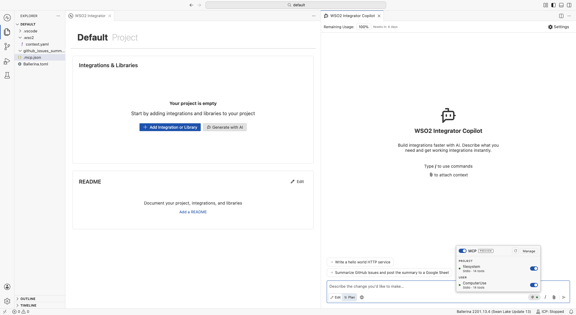Click Ballerina version in status bar
The image size is (576, 315).
point(494,312)
